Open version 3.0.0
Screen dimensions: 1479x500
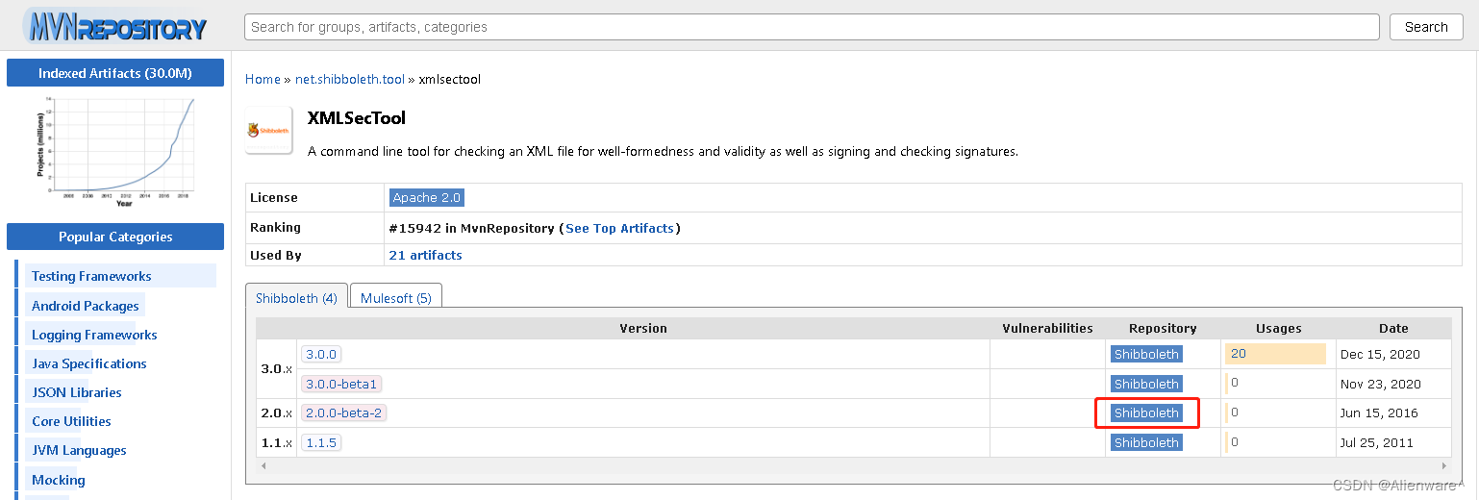coord(320,354)
